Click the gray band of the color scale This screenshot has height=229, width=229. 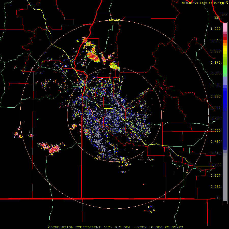coord(225,177)
